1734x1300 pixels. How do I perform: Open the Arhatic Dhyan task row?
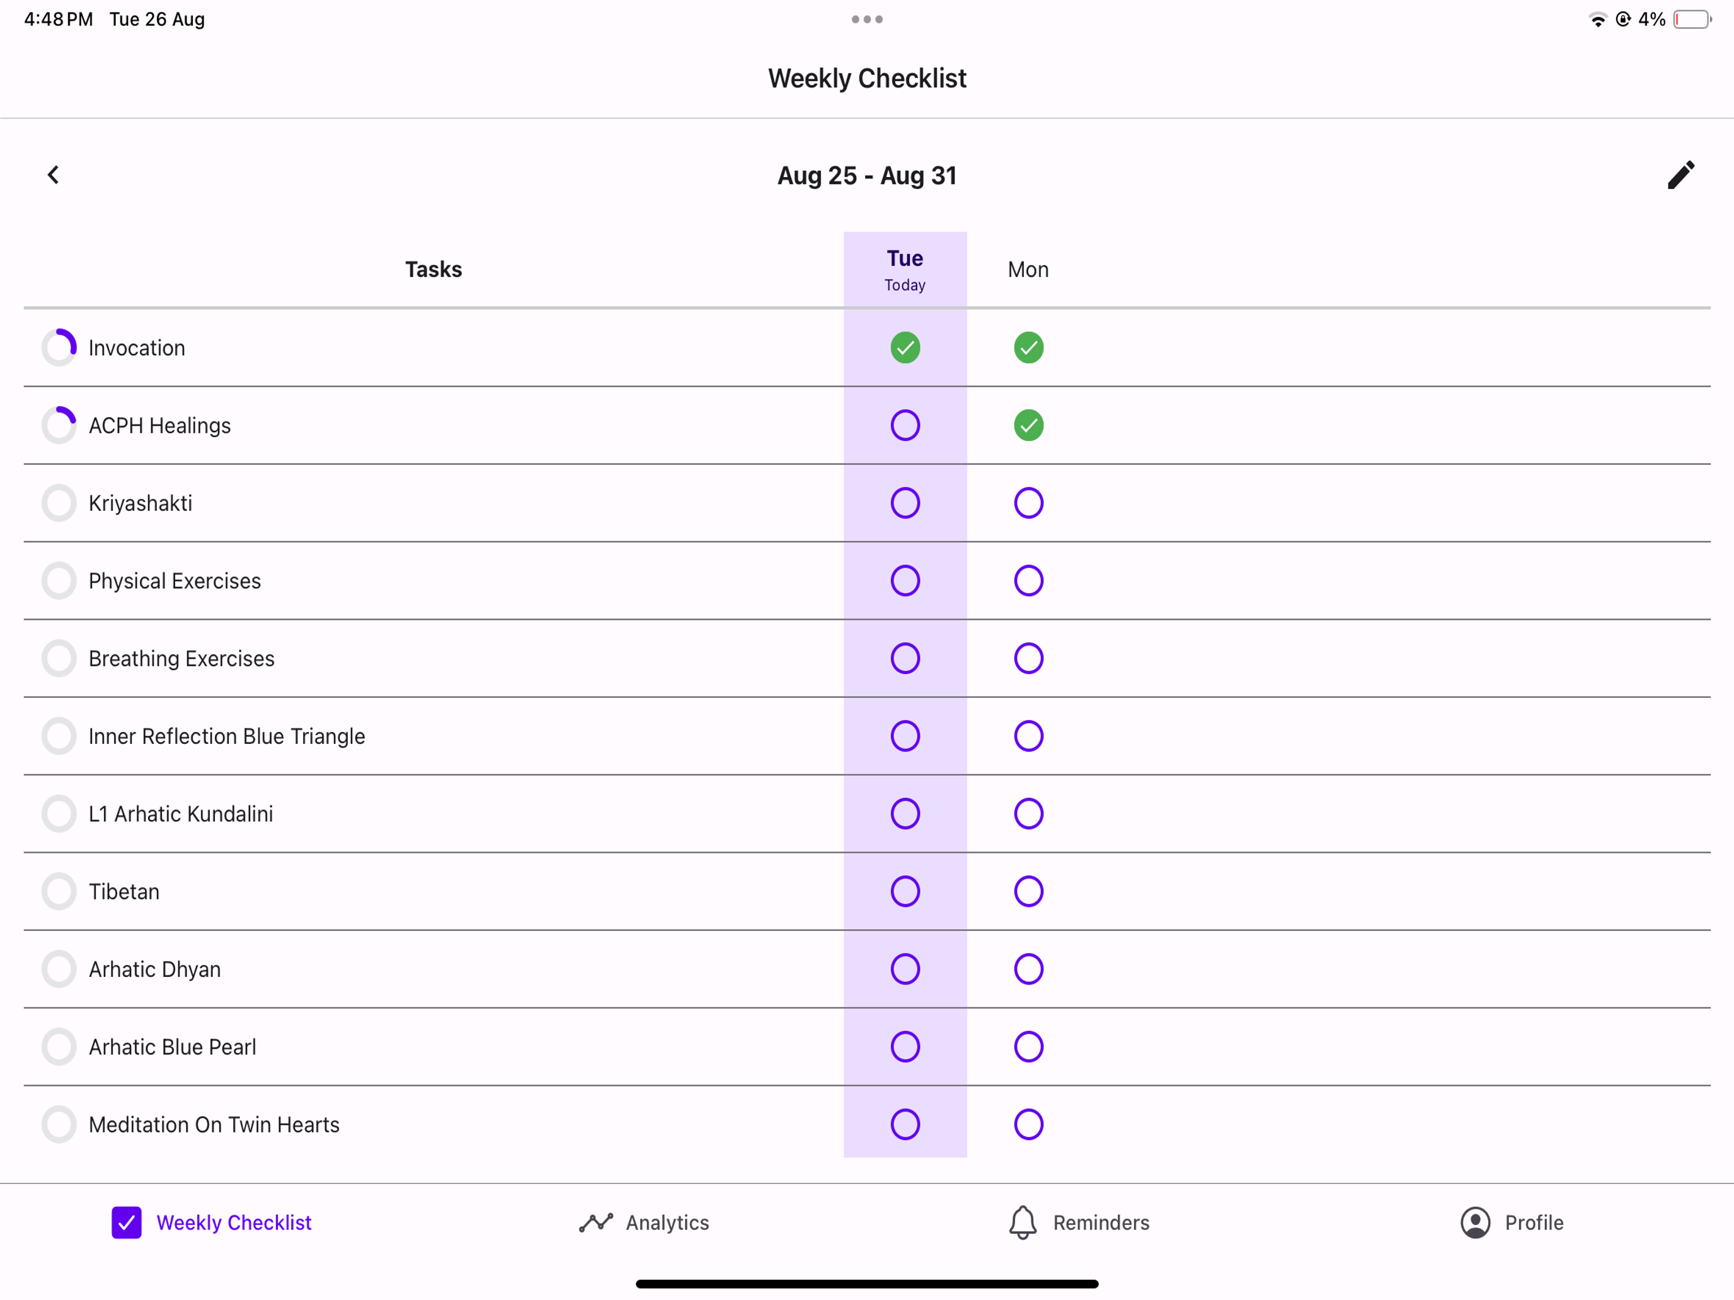click(867, 969)
